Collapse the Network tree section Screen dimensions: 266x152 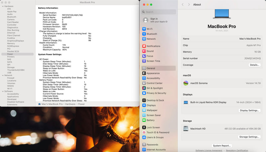click(x=2, y=76)
